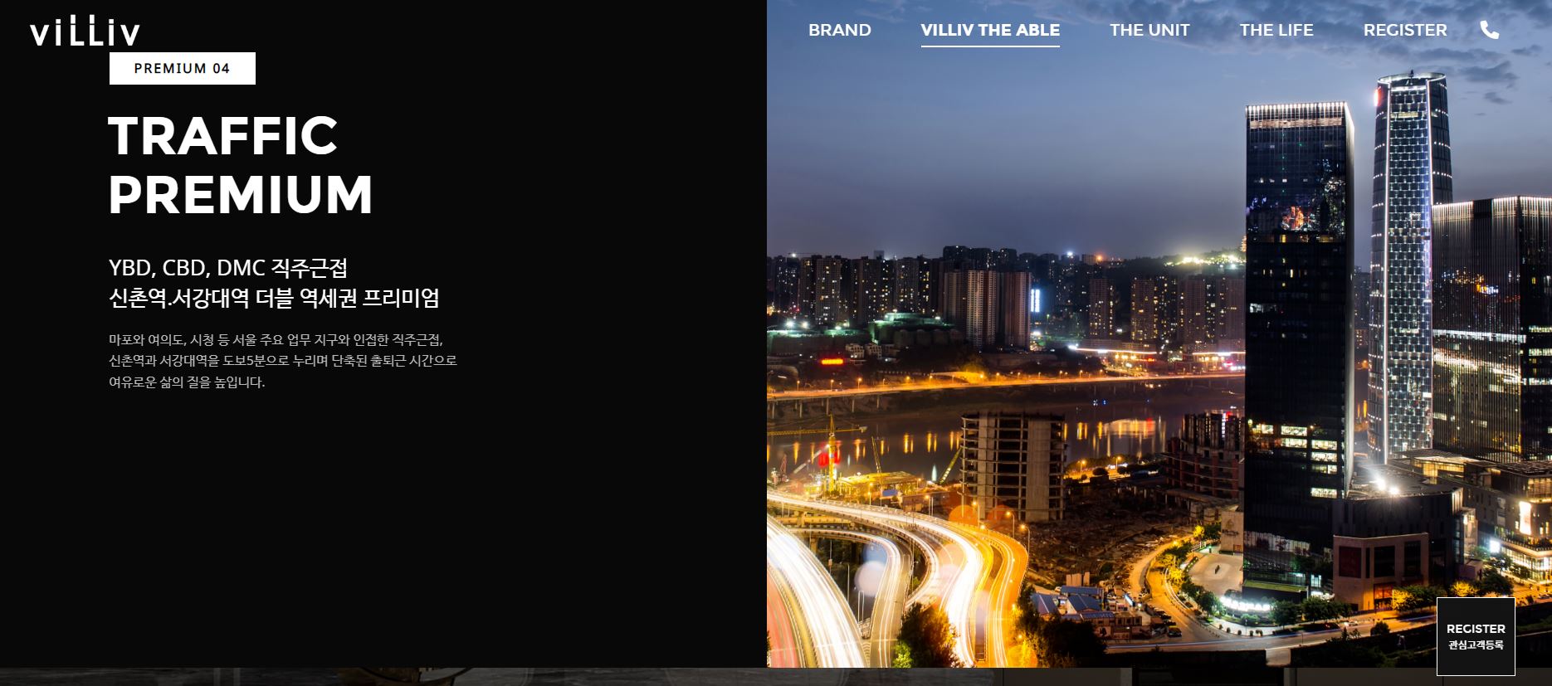Click the paragraph starting with 마포와 여의도

283,361
